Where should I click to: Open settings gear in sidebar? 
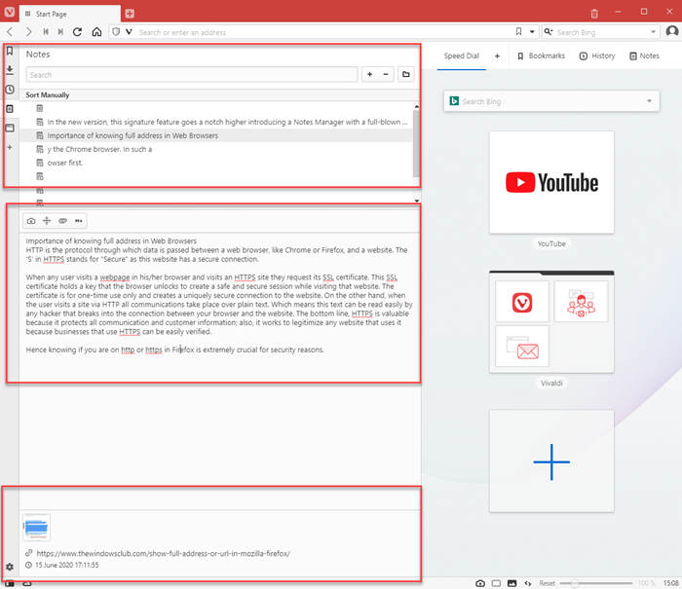tap(10, 567)
